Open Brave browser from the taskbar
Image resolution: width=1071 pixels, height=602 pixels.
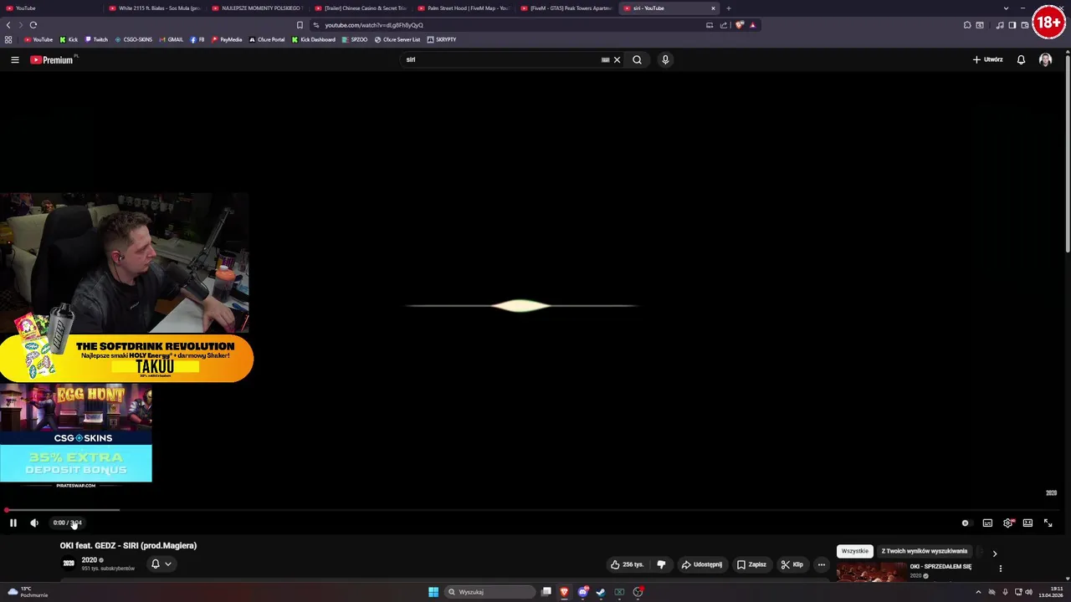[x=564, y=592]
